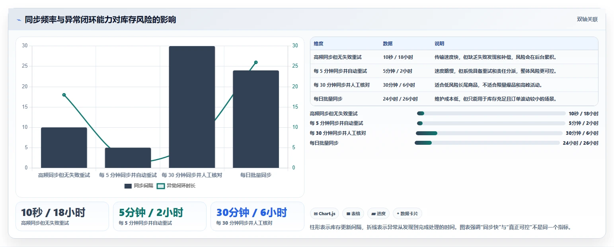
Task: Click table cell 5分钟 / 2小时
Action: tap(398, 71)
